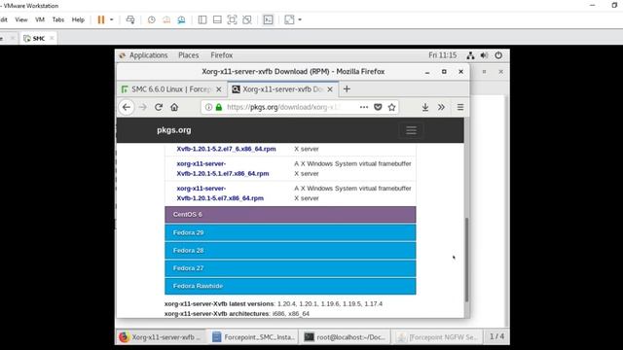Image resolution: width=623 pixels, height=350 pixels.
Task: Open the Firefox app menu in the GNOME bar
Action: pyautogui.click(x=221, y=55)
